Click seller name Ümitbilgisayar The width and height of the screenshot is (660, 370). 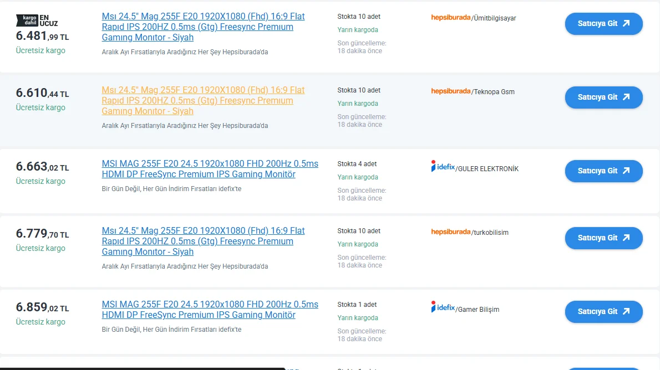(x=495, y=18)
